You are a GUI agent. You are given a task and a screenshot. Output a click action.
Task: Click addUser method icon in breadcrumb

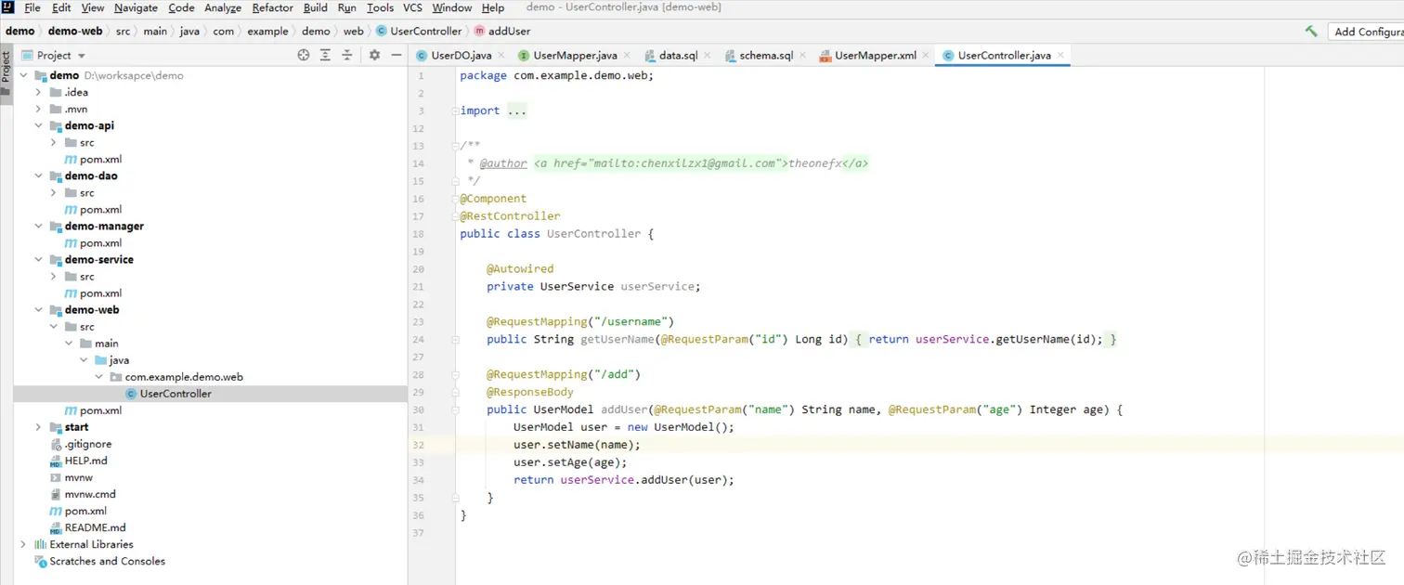tap(479, 31)
